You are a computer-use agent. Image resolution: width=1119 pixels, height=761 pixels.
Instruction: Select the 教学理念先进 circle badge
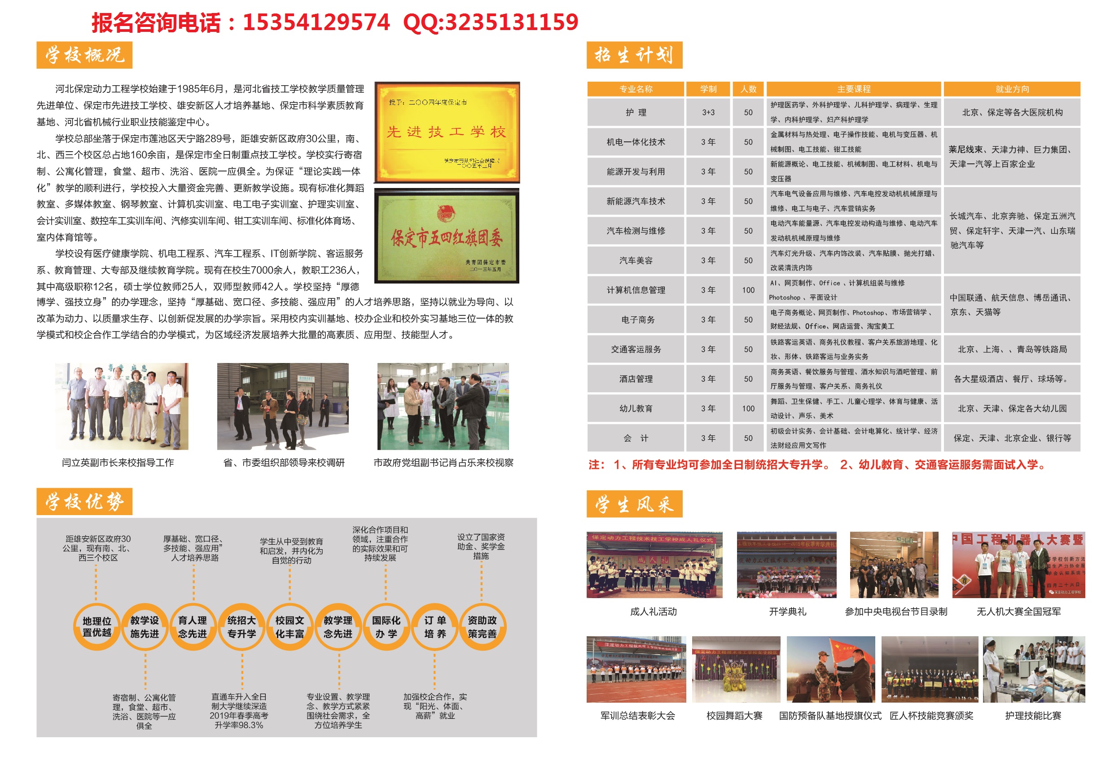338,627
